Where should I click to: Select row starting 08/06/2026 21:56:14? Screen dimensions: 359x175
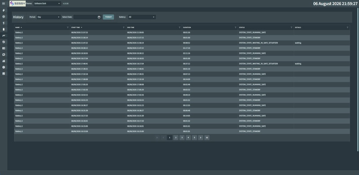[x=182, y=37]
